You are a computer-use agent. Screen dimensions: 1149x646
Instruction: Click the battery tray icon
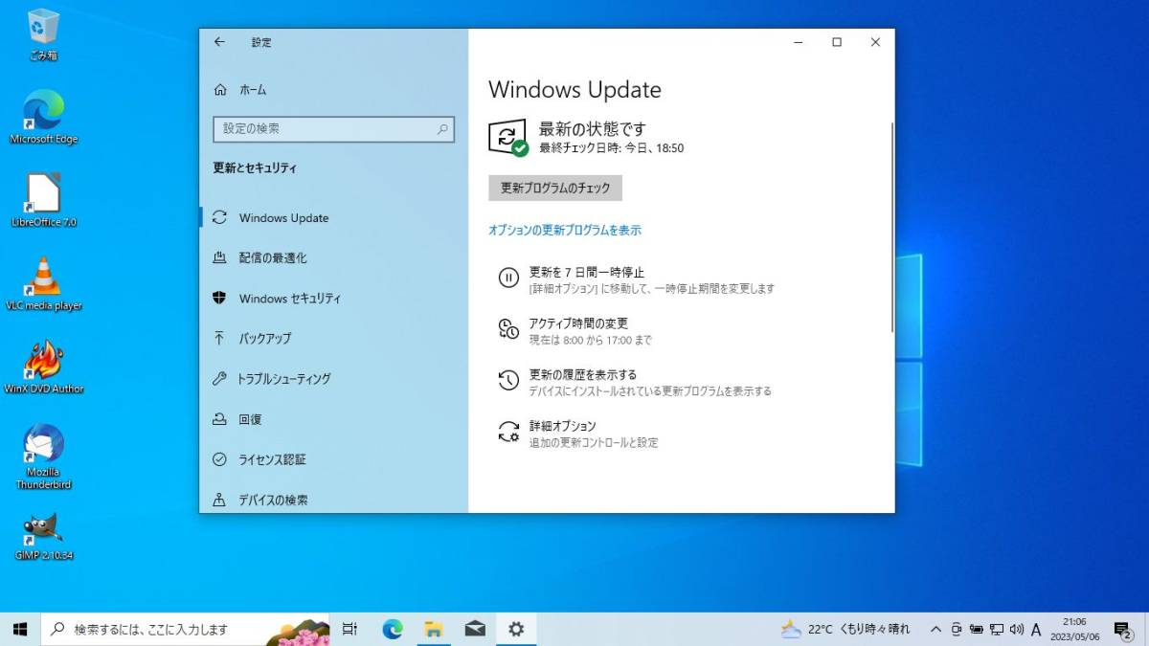click(977, 629)
